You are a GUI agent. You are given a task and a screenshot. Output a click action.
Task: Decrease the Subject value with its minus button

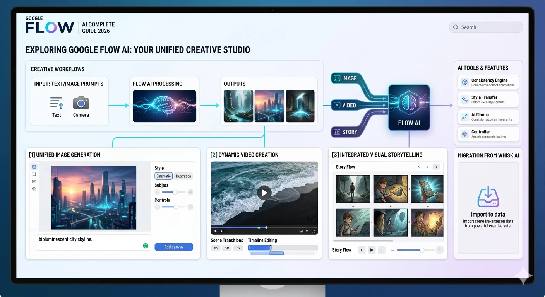pyautogui.click(x=157, y=192)
